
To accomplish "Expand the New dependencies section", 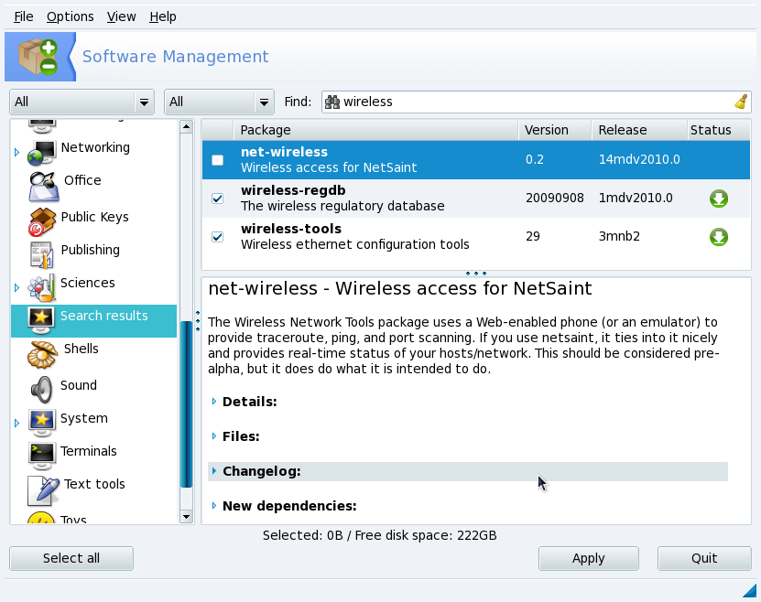I will (x=214, y=506).
